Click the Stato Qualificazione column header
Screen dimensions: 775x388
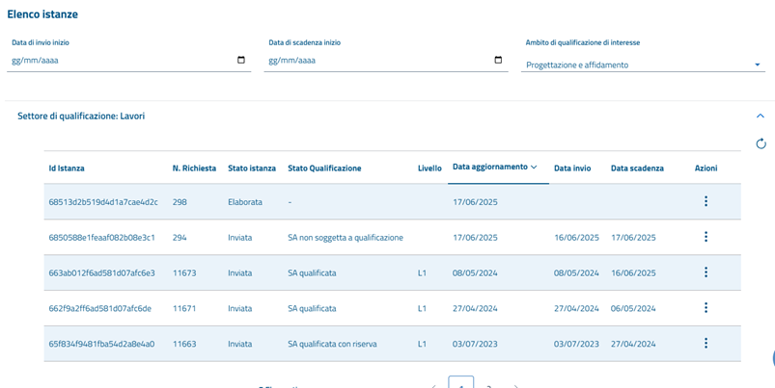pyautogui.click(x=324, y=168)
